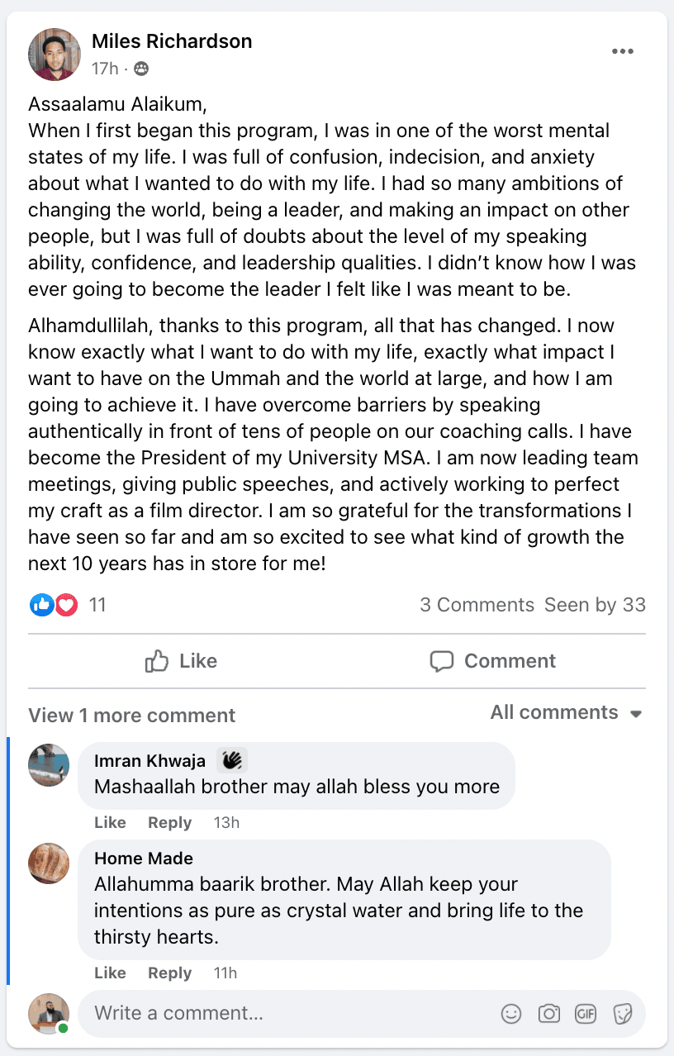674x1056 pixels.
Task: Like Home Made's comment
Action: coord(110,973)
